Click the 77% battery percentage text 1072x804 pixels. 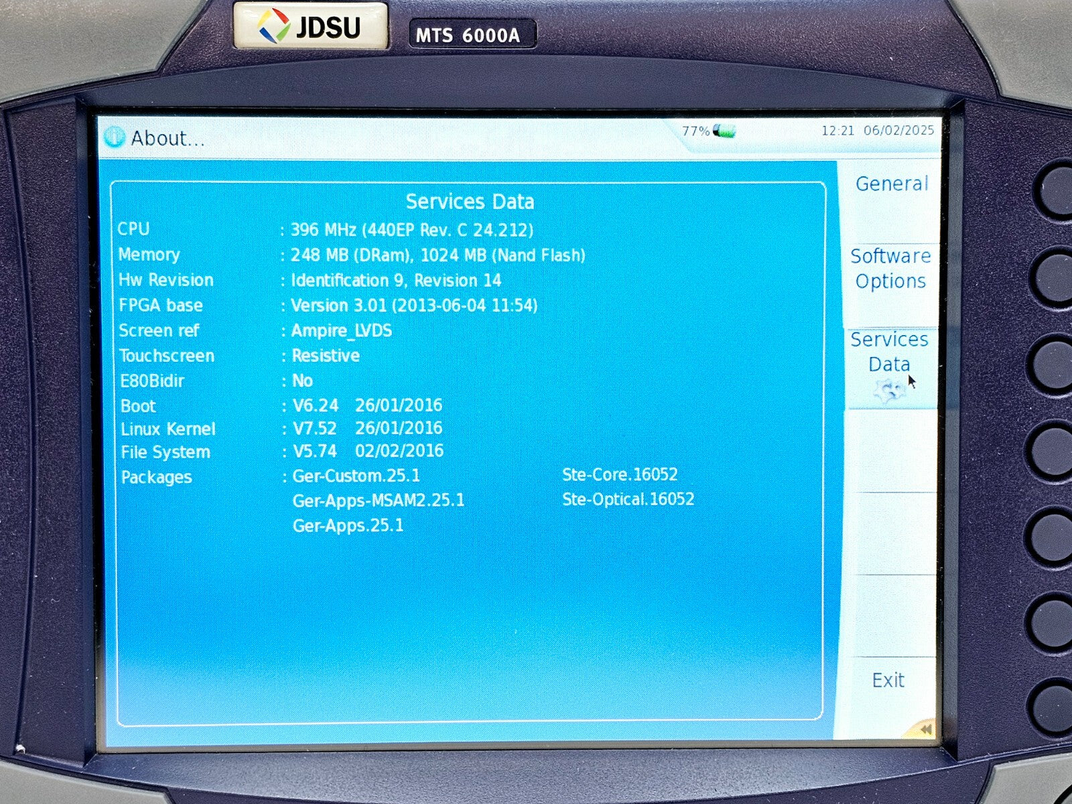(x=695, y=131)
